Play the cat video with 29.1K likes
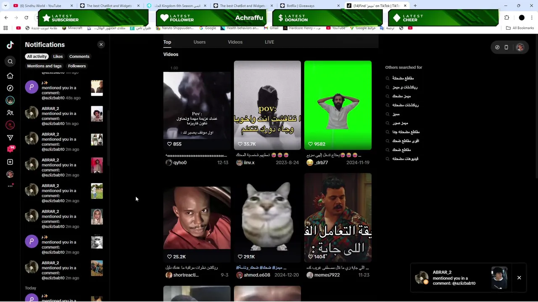This screenshot has width=538, height=302. (x=267, y=218)
